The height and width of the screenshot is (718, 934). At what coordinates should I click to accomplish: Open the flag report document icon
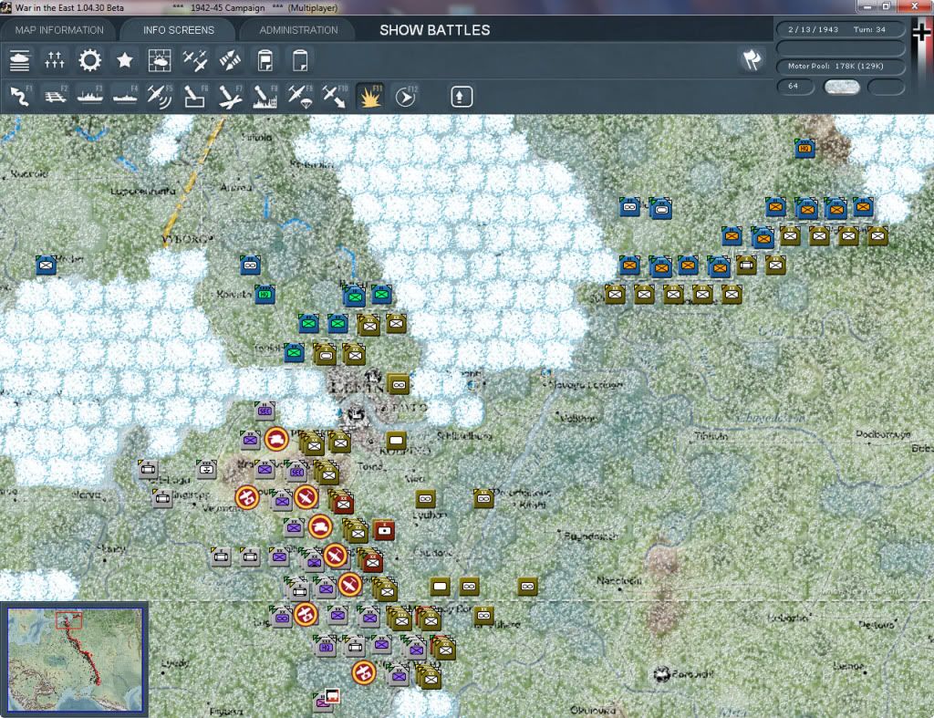pyautogui.click(x=265, y=60)
